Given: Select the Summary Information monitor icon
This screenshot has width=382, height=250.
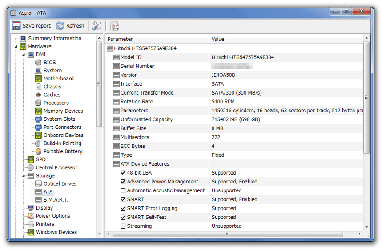Looking at the screenshot, I should (23, 38).
